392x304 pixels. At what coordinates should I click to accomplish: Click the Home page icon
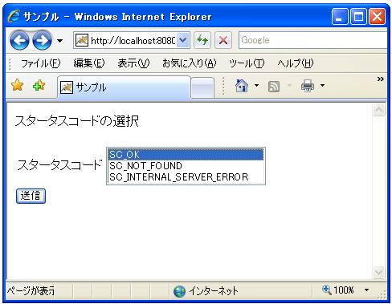click(242, 86)
